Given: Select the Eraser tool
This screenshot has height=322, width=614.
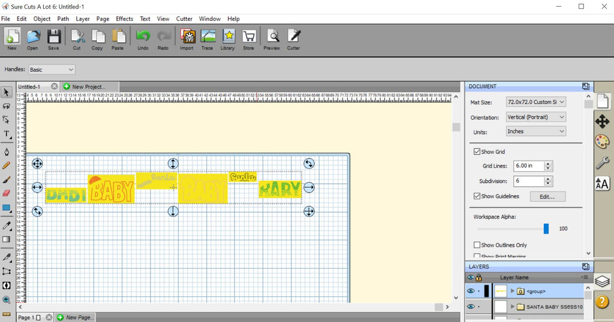Looking at the screenshot, I should click(6, 193).
